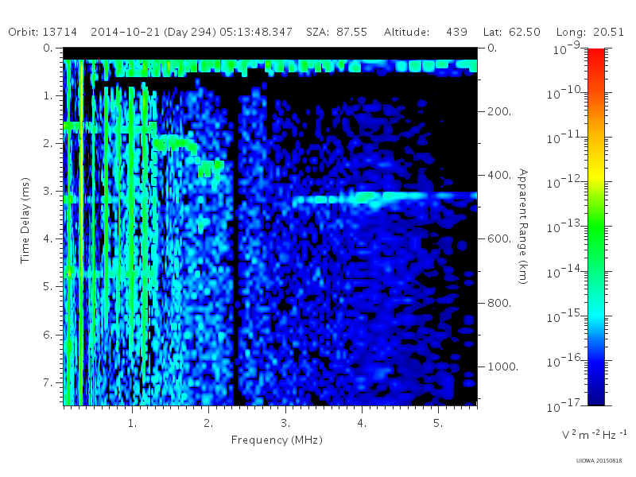Click the green echo blob near 1.5 MHz
The height and width of the screenshot is (477, 636).
(x=174, y=144)
